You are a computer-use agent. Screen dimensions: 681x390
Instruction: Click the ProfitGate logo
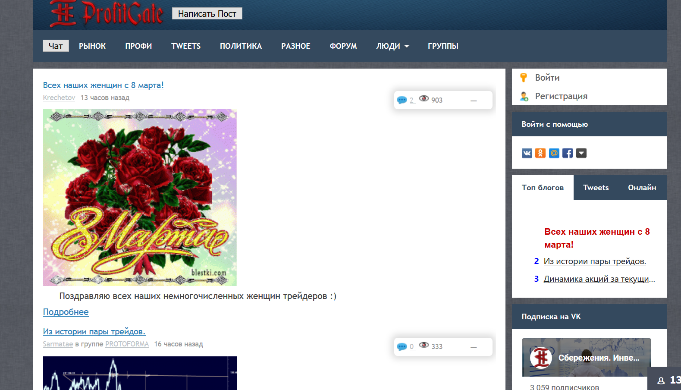(107, 13)
